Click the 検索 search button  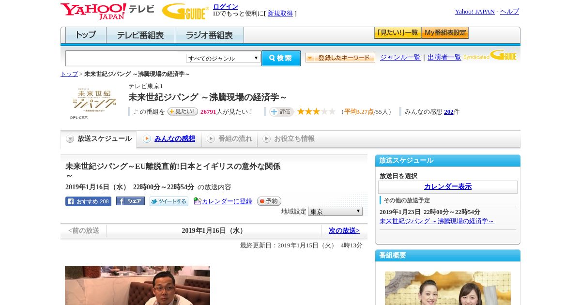point(281,58)
